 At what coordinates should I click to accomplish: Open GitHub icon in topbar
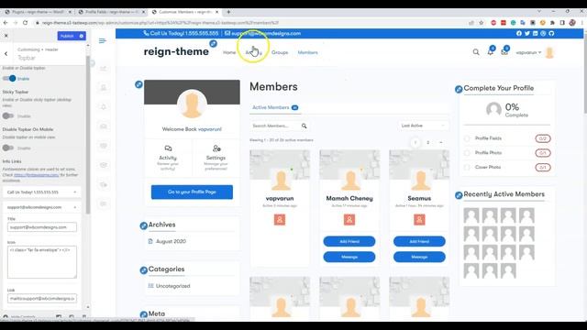[551, 33]
